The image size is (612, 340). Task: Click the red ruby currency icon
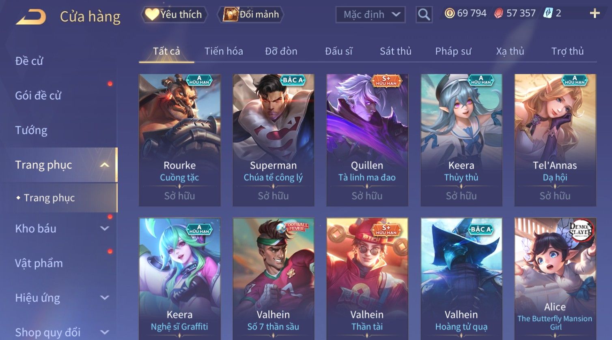(498, 13)
